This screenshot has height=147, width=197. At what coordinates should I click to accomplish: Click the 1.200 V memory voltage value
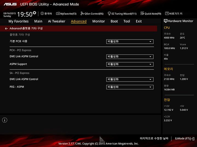point(184,79)
